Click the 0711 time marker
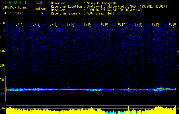The height and width of the screenshot is (114, 179). point(19,25)
